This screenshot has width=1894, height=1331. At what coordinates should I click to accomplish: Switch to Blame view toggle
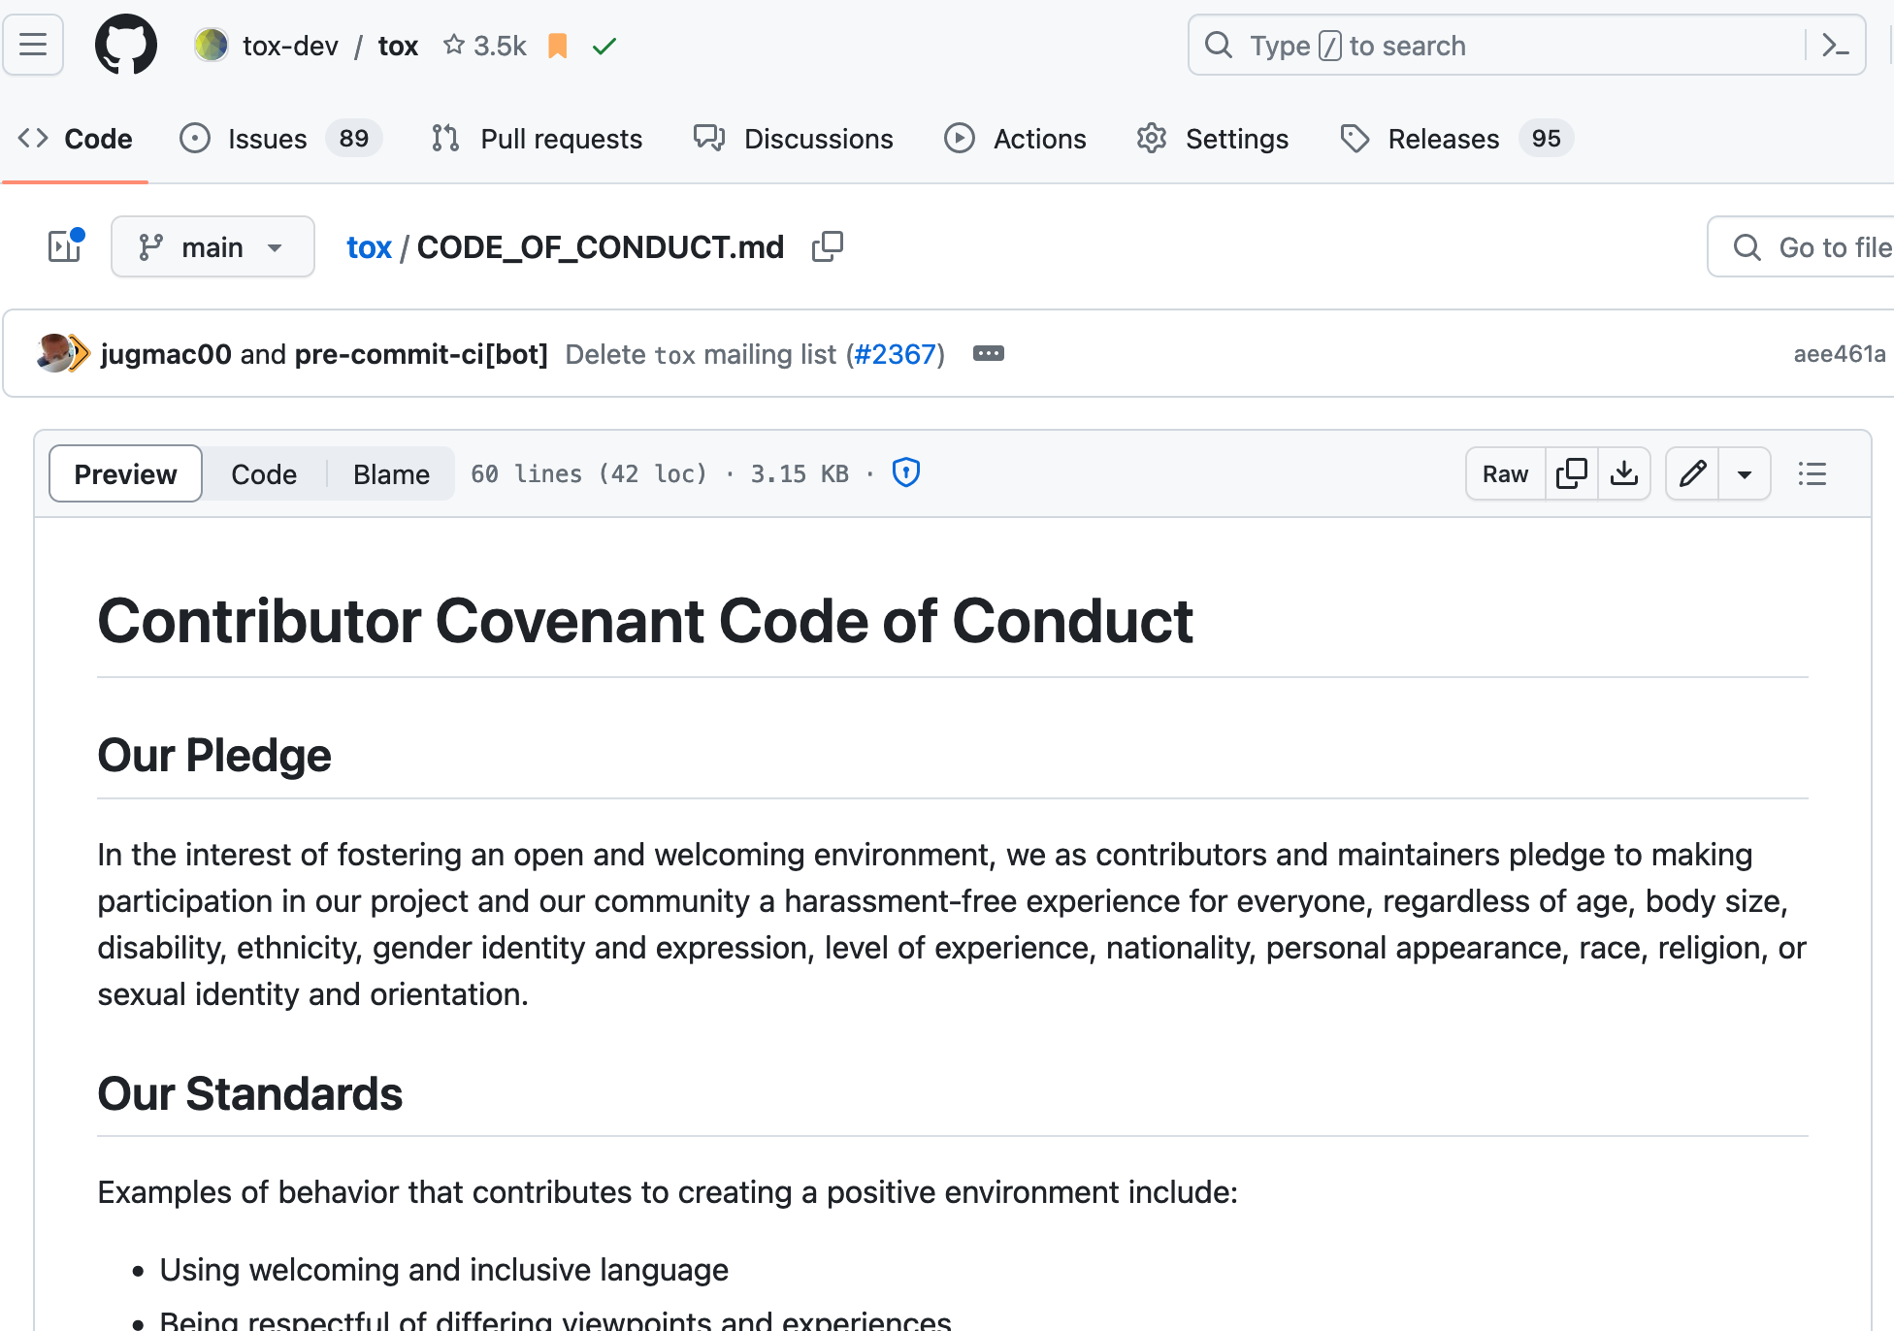(x=391, y=473)
